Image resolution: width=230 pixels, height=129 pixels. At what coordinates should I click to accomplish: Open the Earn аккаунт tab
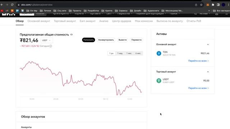(x=88, y=21)
